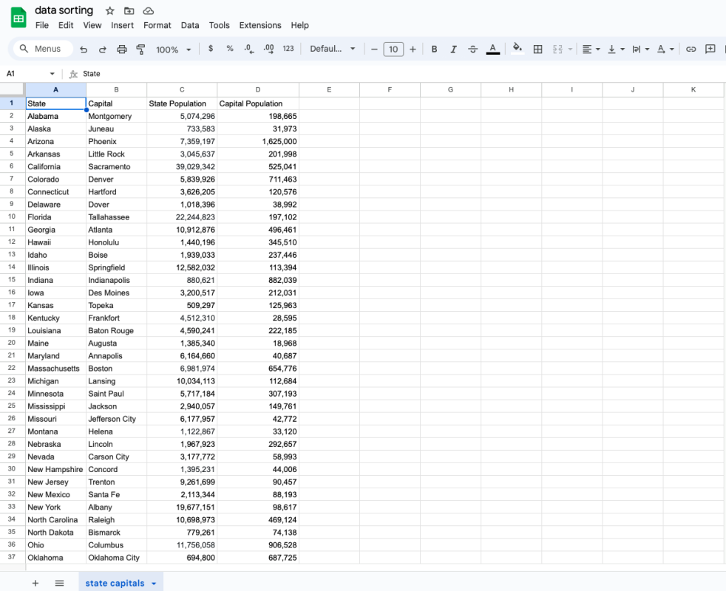
Task: Click the Print icon
Action: click(x=122, y=49)
